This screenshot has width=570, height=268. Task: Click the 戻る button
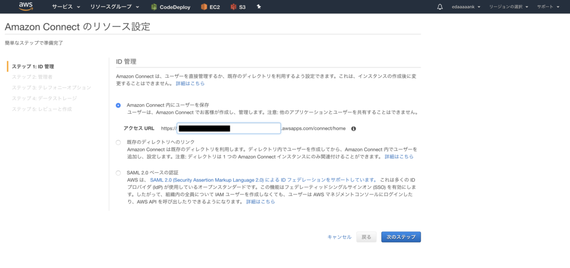pos(366,237)
